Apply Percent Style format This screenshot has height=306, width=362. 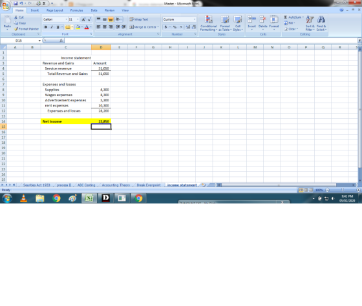click(175, 27)
